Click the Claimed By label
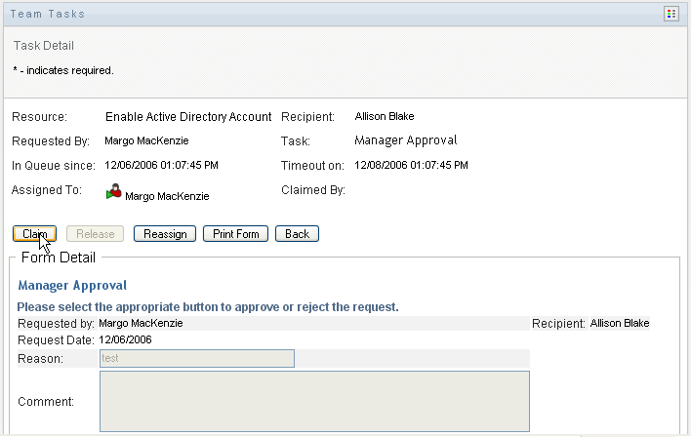 coord(313,190)
